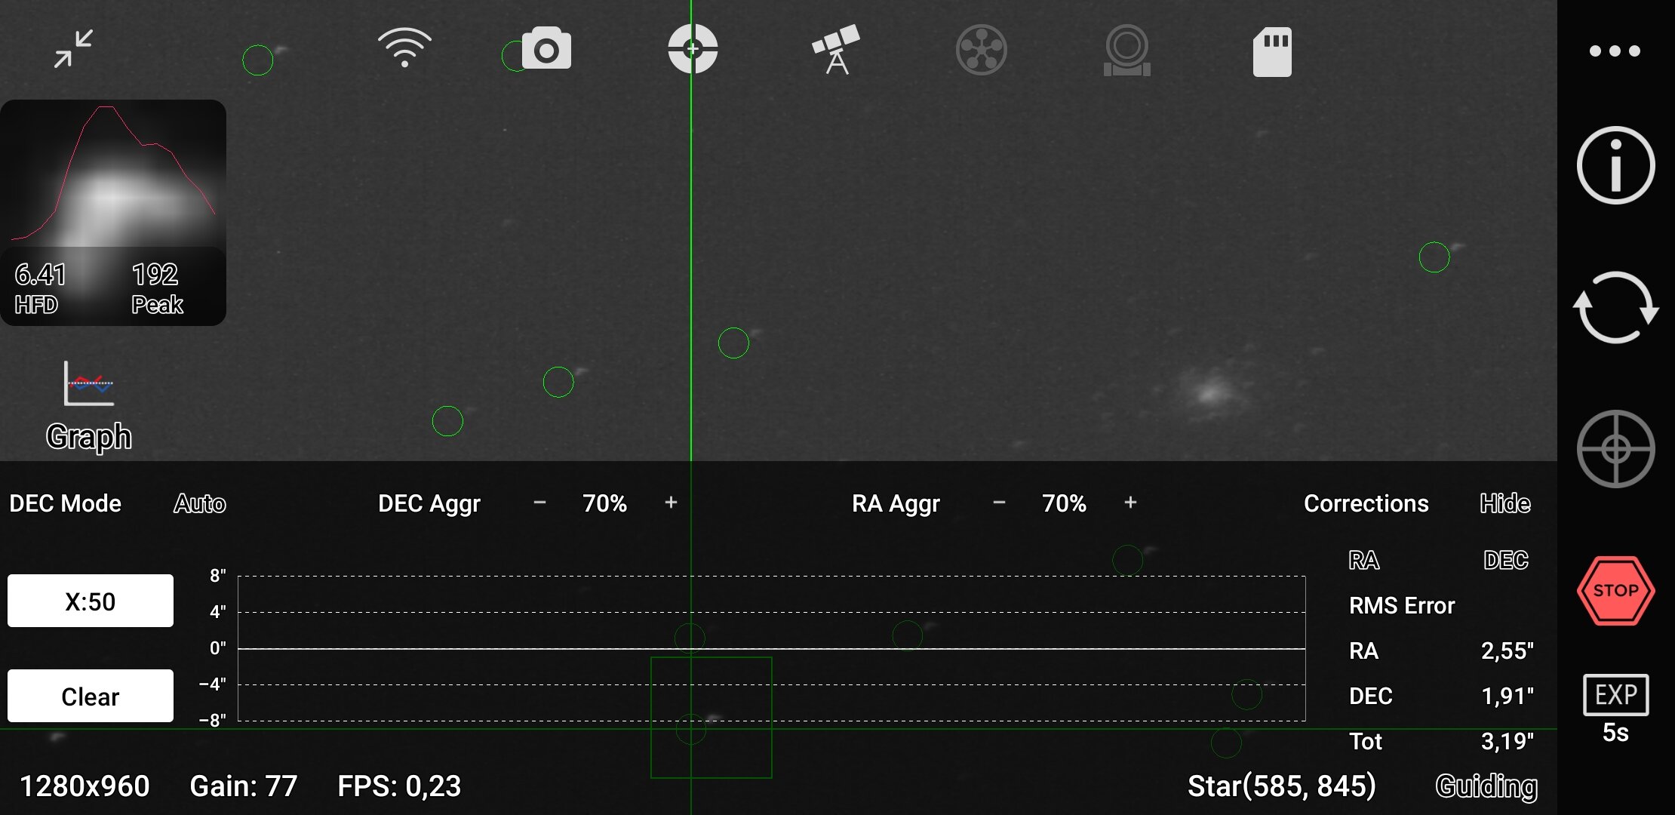
Task: Show the info circle panel
Action: pos(1615,165)
